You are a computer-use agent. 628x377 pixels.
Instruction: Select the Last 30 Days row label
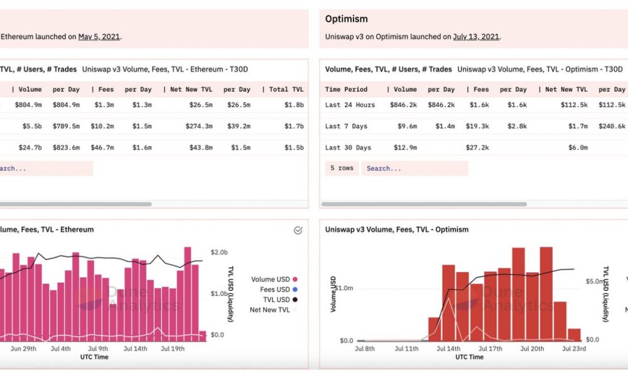(348, 148)
